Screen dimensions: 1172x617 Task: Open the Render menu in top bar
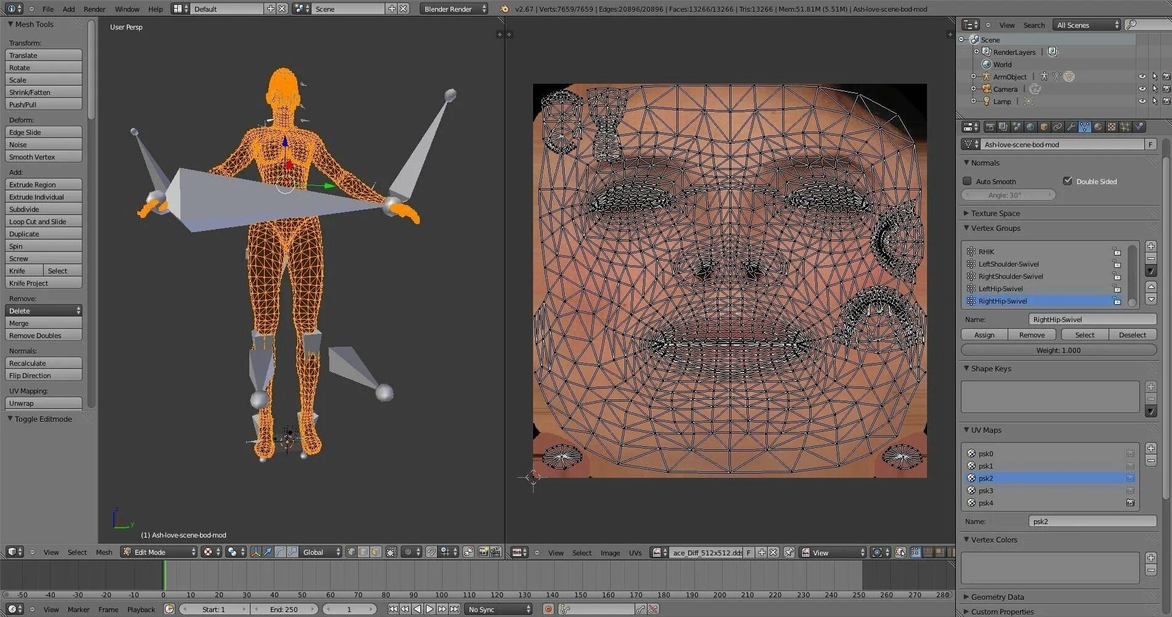pos(95,9)
